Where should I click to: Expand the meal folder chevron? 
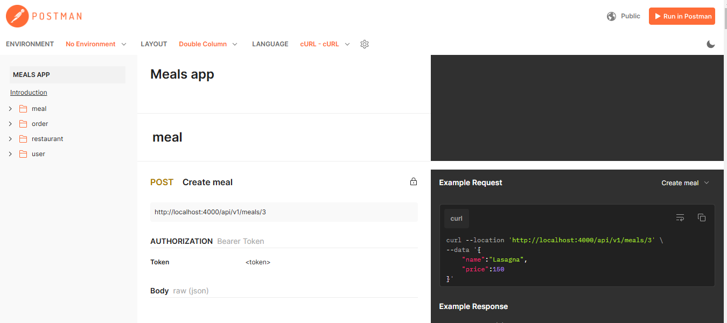(10, 109)
